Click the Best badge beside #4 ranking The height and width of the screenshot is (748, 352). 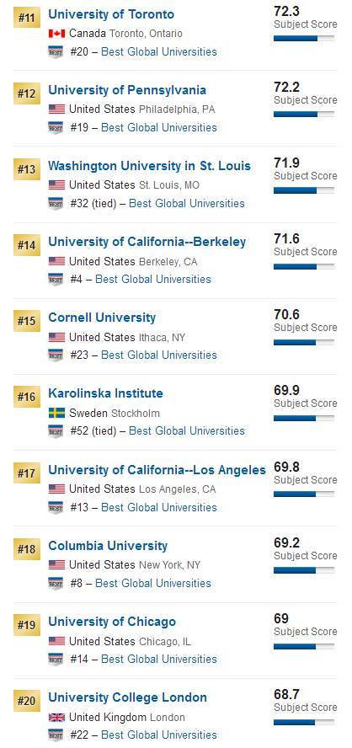point(56,280)
